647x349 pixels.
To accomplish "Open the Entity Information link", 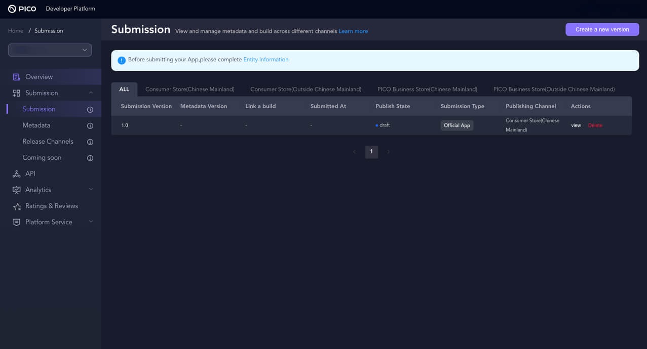I will click(265, 60).
